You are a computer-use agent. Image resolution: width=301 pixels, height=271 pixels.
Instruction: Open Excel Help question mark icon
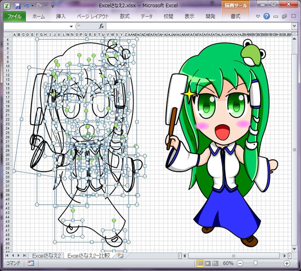tap(267, 16)
